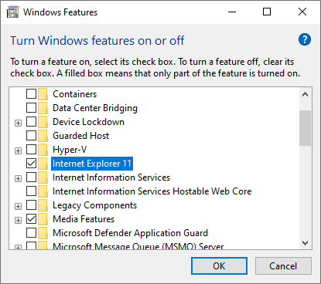Close the Windows Features dialog
321x284 pixels.
[302, 12]
